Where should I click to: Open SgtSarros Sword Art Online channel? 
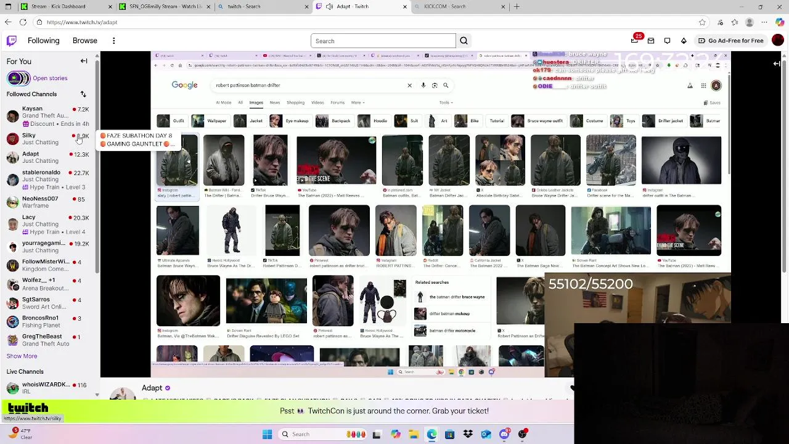coord(48,303)
